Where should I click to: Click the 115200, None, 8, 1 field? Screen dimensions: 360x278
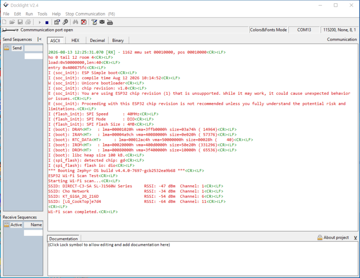coord(339,30)
